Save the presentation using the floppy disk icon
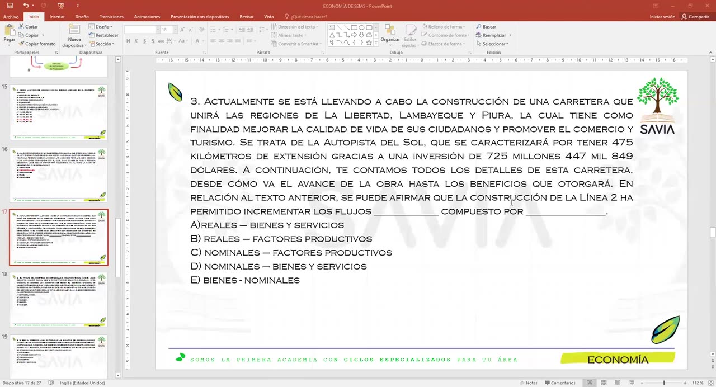Screen dimensions: 716x387 coord(10,6)
